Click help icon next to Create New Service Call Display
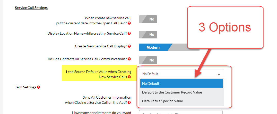This screenshot has height=114, width=277. [x=129, y=46]
